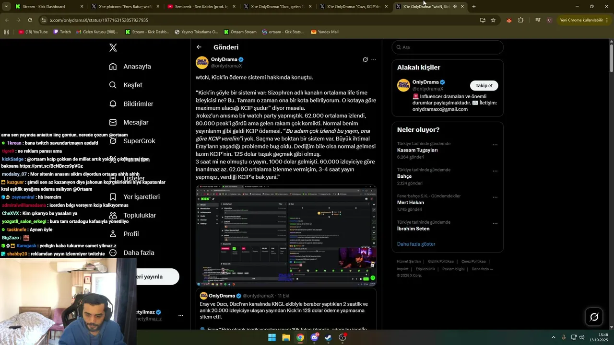Open a new browser tab
This screenshot has height=345, width=614.
coord(474,7)
